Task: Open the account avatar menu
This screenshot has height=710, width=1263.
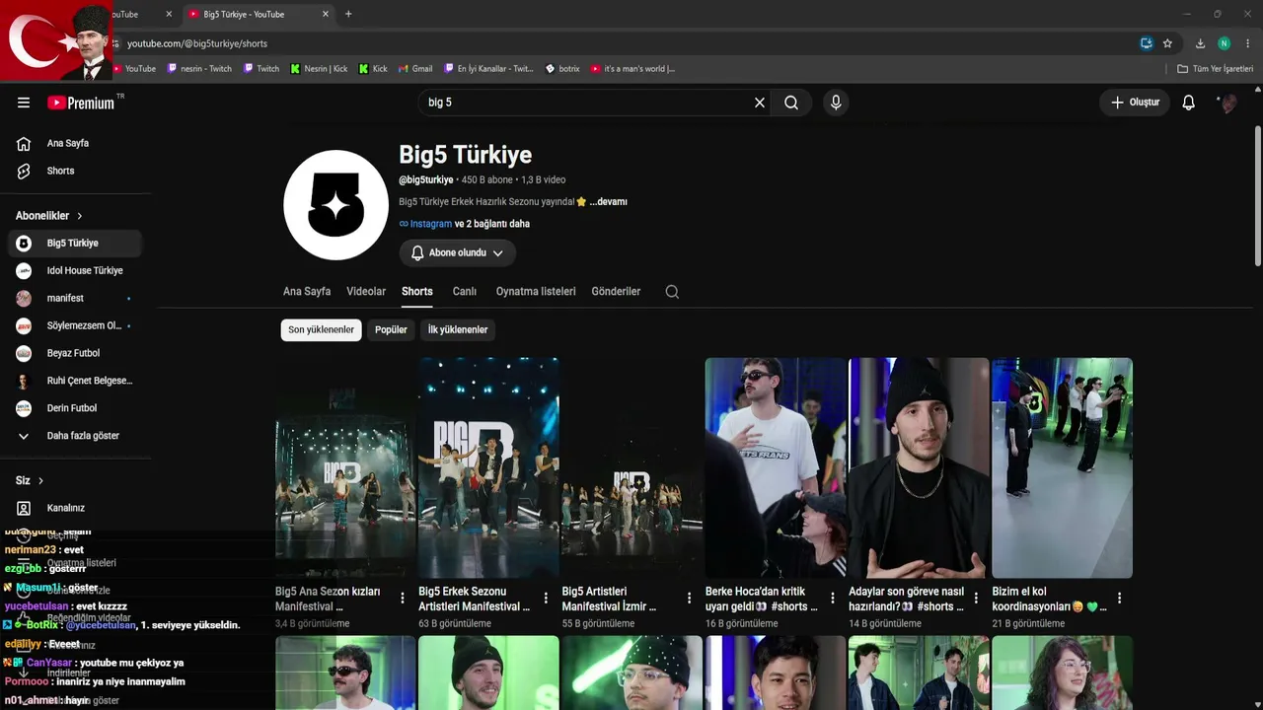Action: pos(1228,103)
